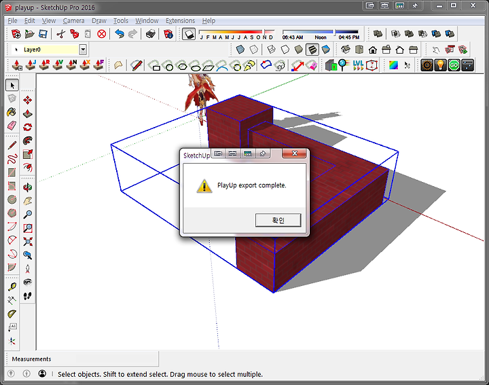
Task: Pick the Follow Me tool
Action: (x=28, y=141)
